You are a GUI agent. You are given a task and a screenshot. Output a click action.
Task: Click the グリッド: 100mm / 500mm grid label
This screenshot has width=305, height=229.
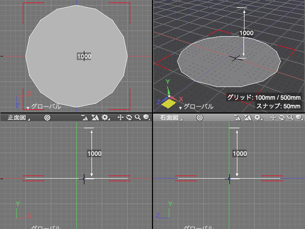[264, 97]
